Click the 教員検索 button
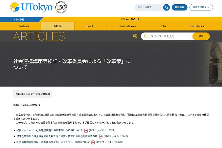Viewport: 222px width, 148px height. (x=179, y=7)
